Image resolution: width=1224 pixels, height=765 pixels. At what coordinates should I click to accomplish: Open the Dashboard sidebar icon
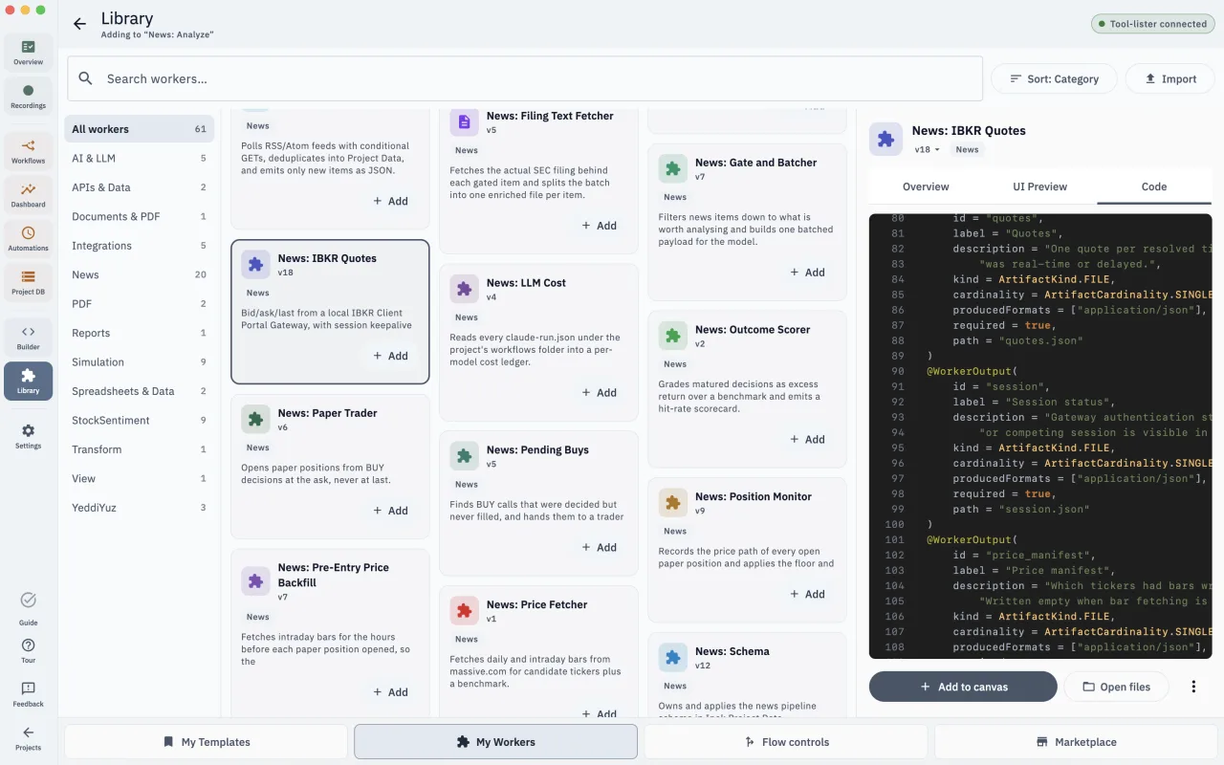pyautogui.click(x=28, y=195)
